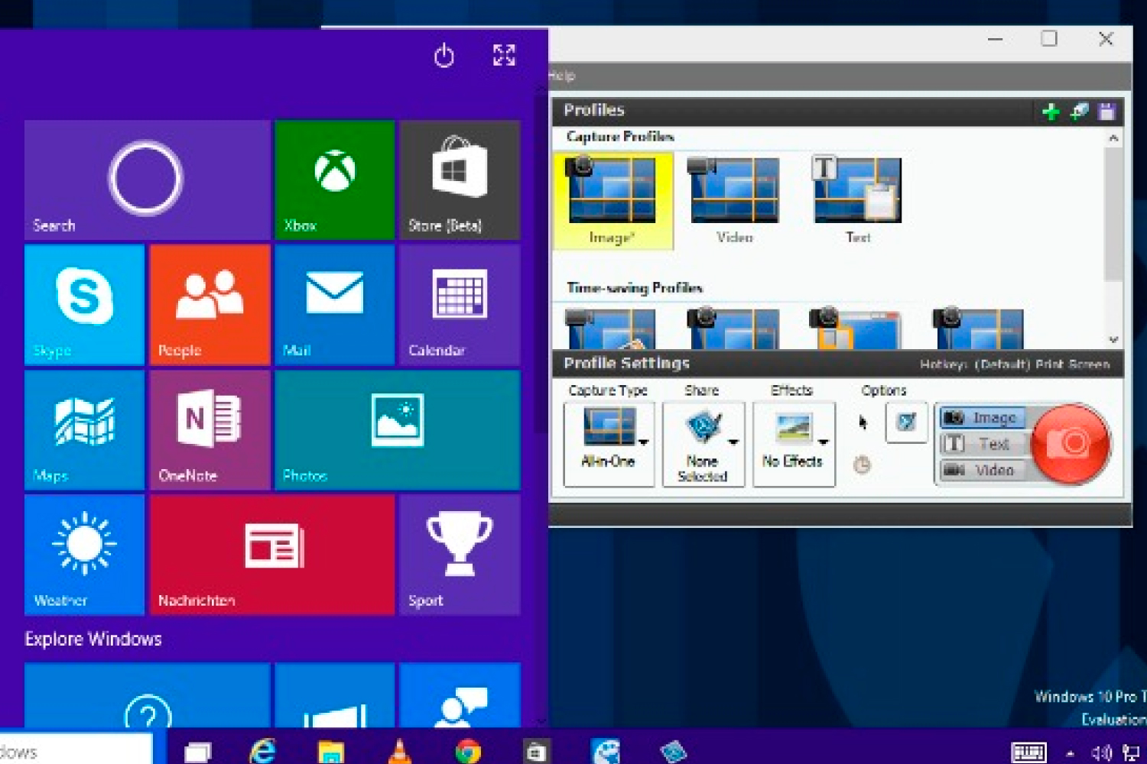
Task: Open Chrome from the taskbar
Action: tap(467, 752)
